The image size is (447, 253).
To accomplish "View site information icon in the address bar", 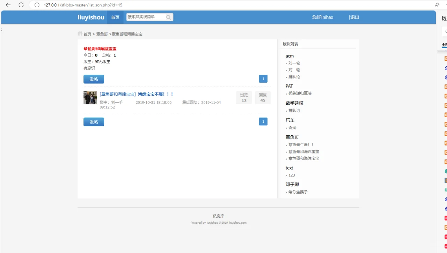I will (37, 5).
